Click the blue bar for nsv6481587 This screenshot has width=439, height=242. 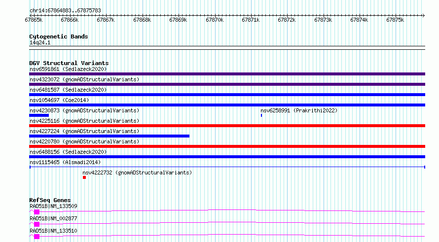(x=227, y=95)
